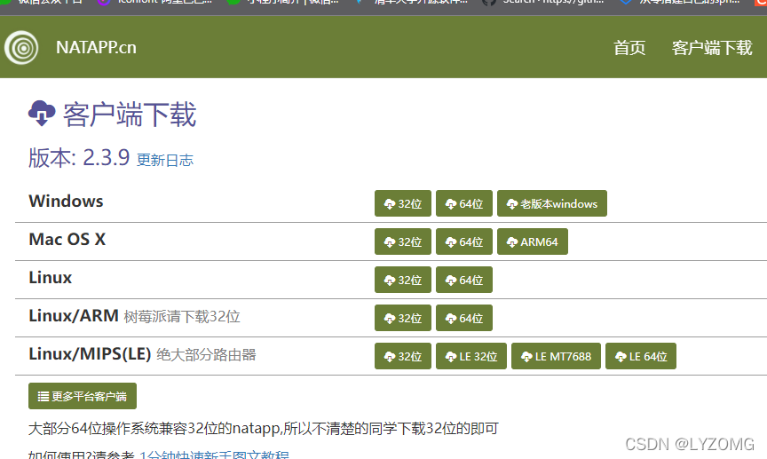This screenshot has width=767, height=459.
Task: Open the 1分钟快速新手图文教程 tutorial link
Action: tap(214, 455)
